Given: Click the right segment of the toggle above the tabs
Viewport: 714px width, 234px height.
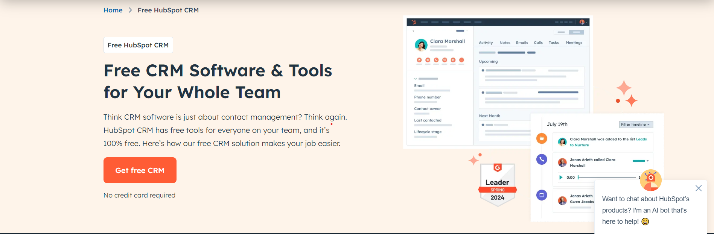Looking at the screenshot, I should 576,32.
